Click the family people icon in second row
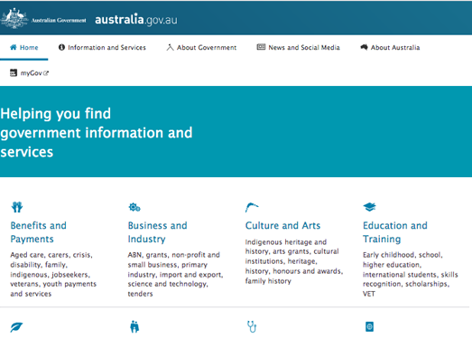This screenshot has width=472, height=339. (134, 326)
